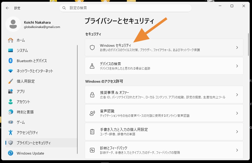Image resolution: width=252 pixels, height=163 pixels.
Task: Click the 音声認識 speaking head icon
Action: [x=92, y=113]
